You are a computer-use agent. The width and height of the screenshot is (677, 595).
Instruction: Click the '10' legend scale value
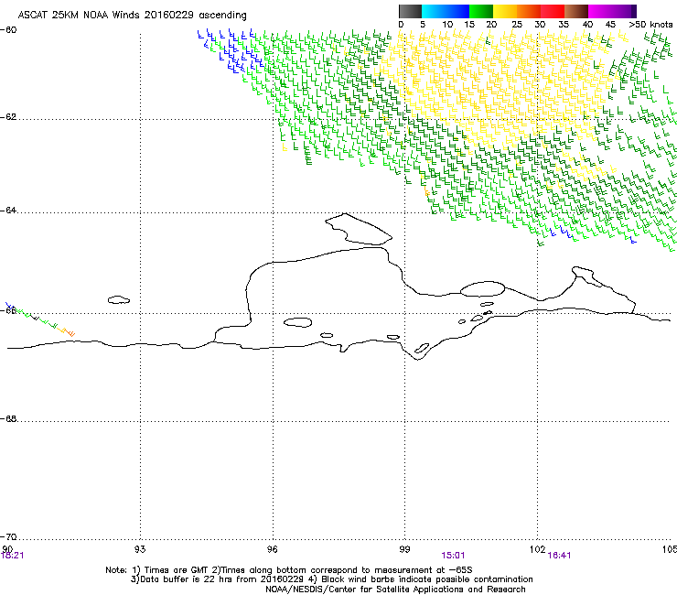pyautogui.click(x=447, y=25)
